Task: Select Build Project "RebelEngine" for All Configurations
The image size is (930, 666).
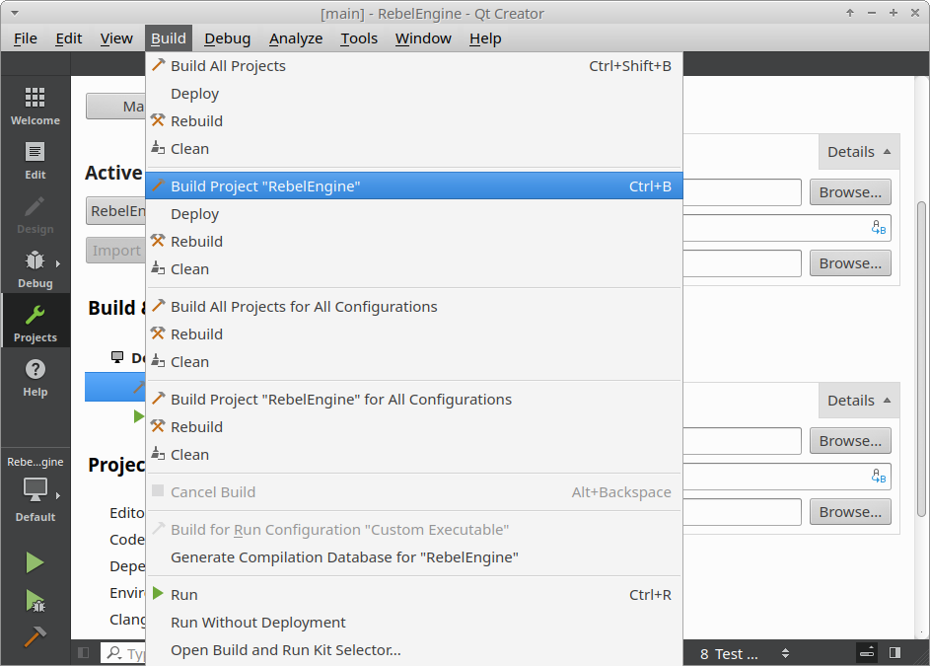Action: [414, 400]
